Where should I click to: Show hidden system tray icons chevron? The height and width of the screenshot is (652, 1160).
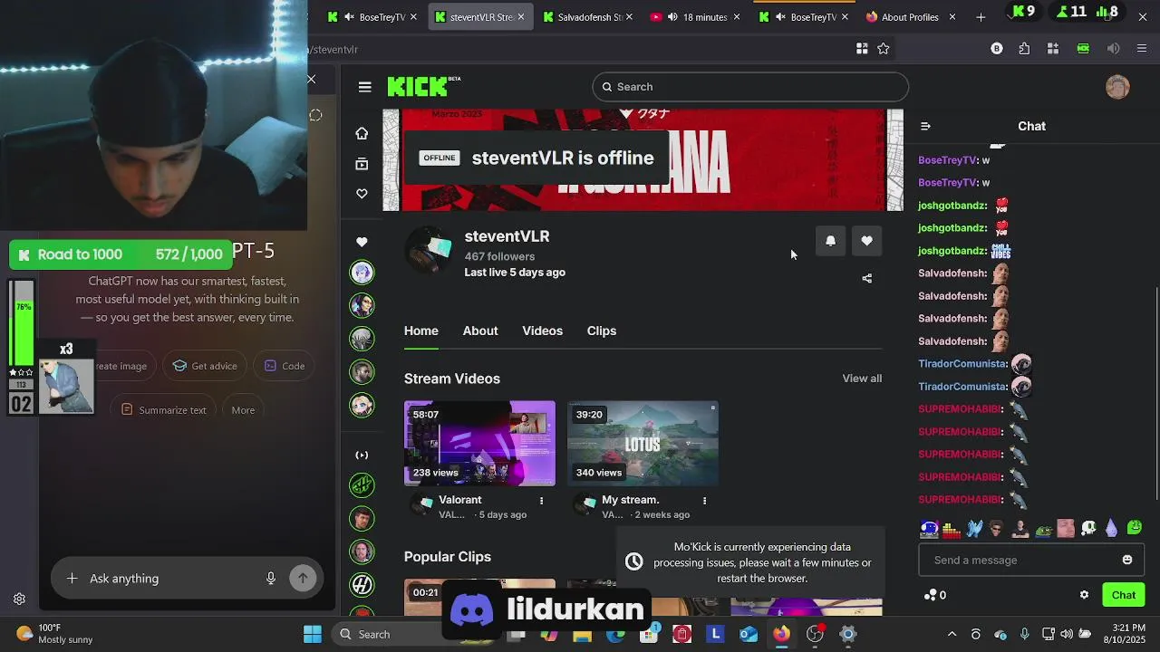point(952,634)
